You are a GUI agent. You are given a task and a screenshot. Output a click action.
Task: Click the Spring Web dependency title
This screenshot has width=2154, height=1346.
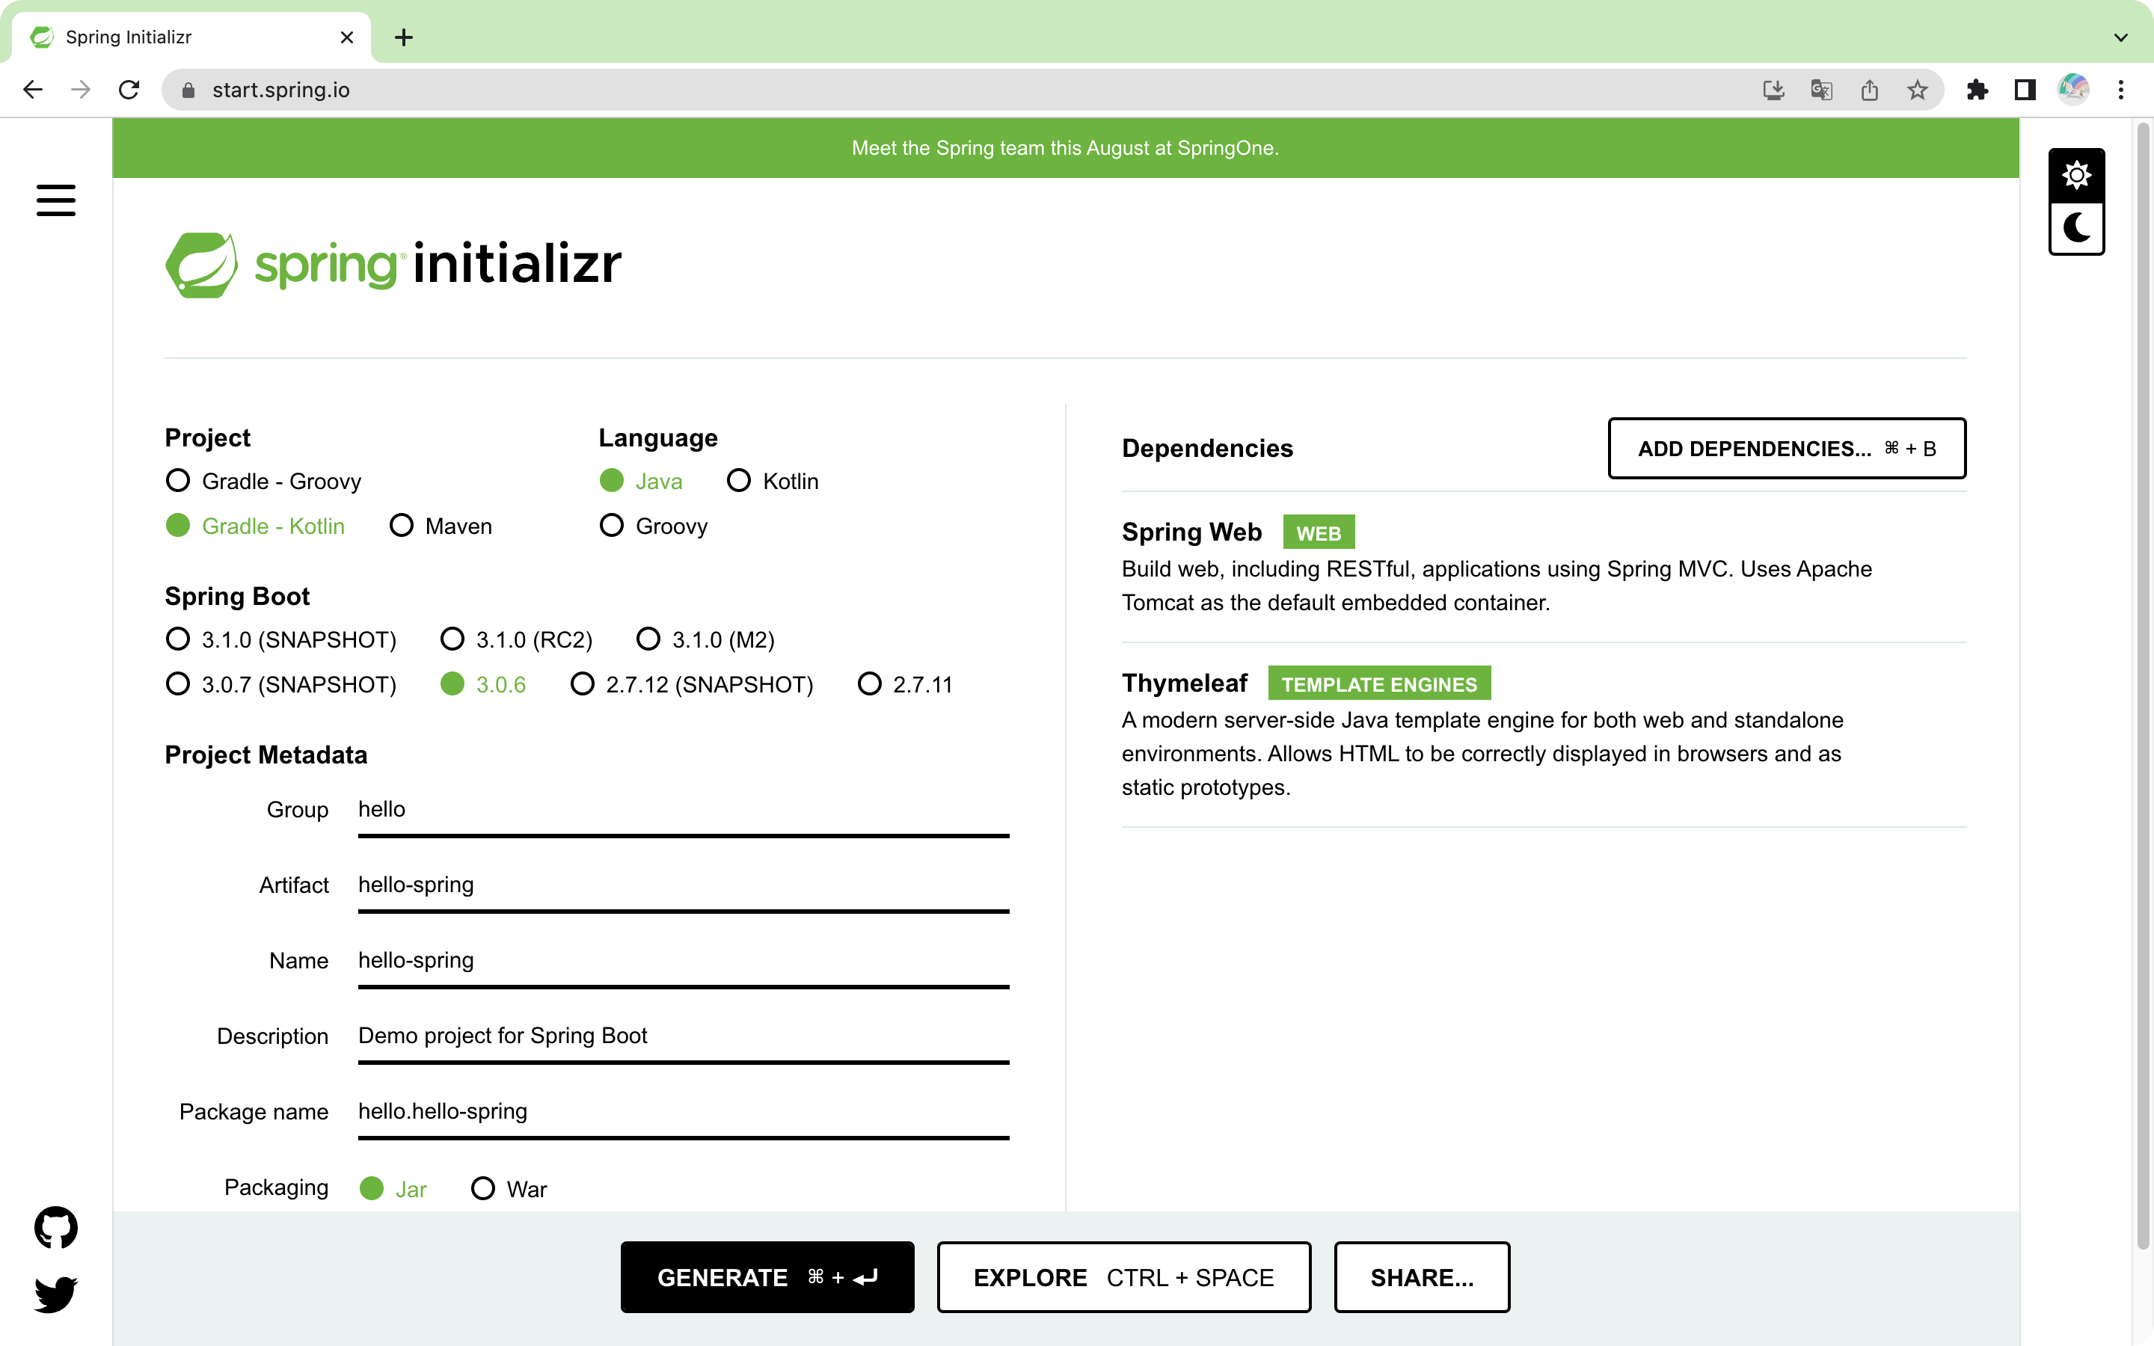tap(1192, 532)
